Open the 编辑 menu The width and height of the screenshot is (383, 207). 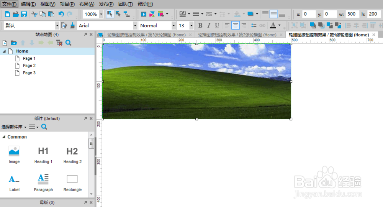[28, 4]
